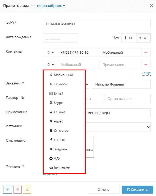The height and width of the screenshot is (196, 156).
Task: Open the не разобрано status dropdown
Action: [x=51, y=6]
